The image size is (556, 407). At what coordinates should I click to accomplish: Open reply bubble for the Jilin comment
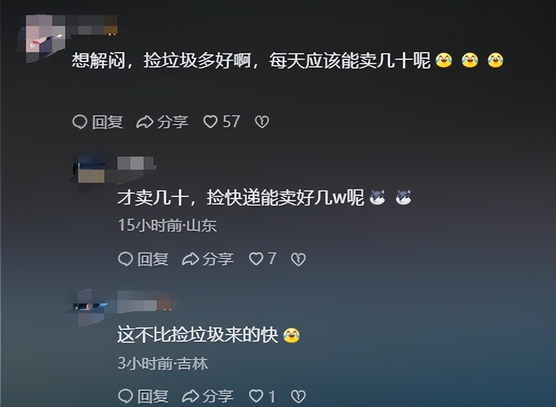[125, 396]
